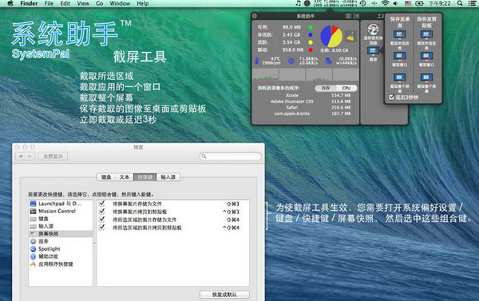Click the battery status menu bar icon
The height and width of the screenshot is (301, 479).
[x=419, y=3]
